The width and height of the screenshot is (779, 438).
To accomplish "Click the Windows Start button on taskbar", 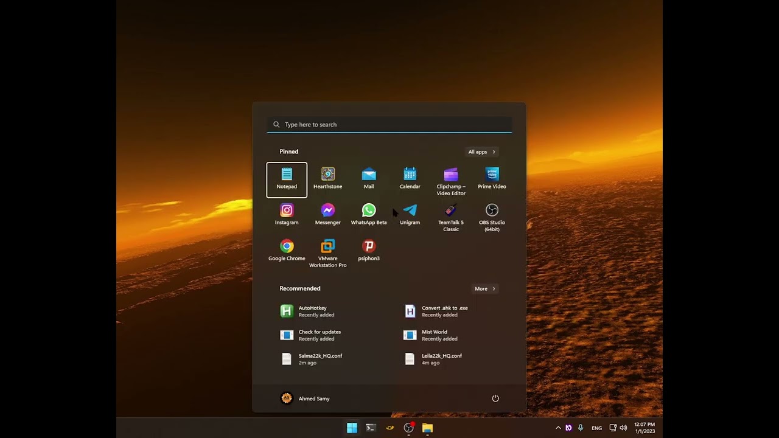I will click(352, 428).
